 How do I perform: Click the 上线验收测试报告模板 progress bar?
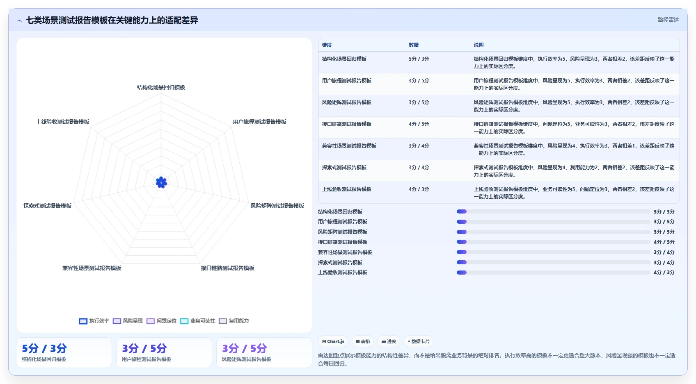click(x=553, y=273)
